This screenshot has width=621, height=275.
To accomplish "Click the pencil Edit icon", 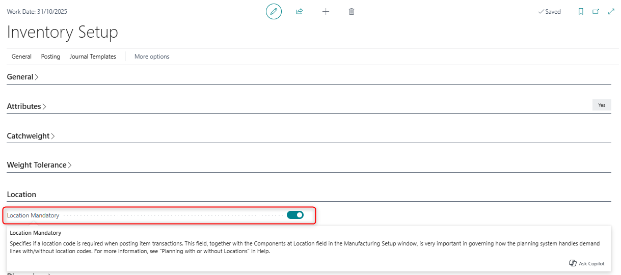I will 274,12.
